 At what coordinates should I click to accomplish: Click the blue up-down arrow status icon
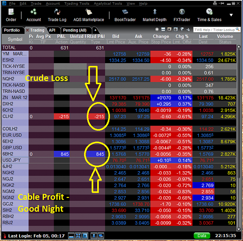[94, 236]
